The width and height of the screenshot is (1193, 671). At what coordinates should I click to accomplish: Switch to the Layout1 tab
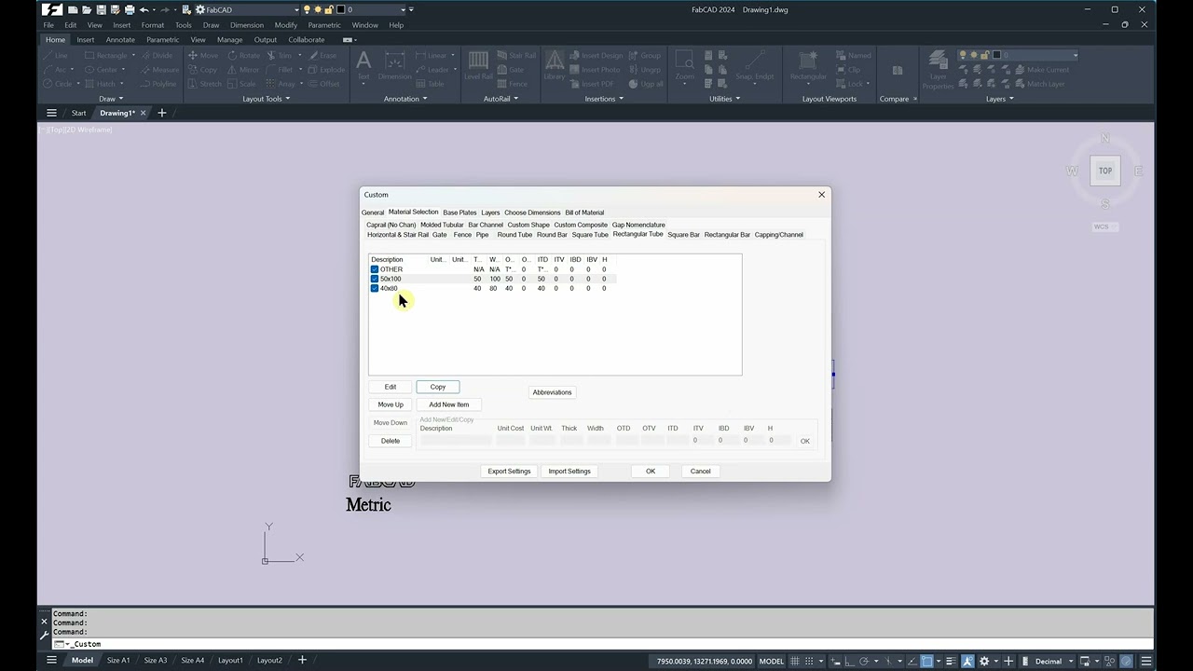point(230,661)
